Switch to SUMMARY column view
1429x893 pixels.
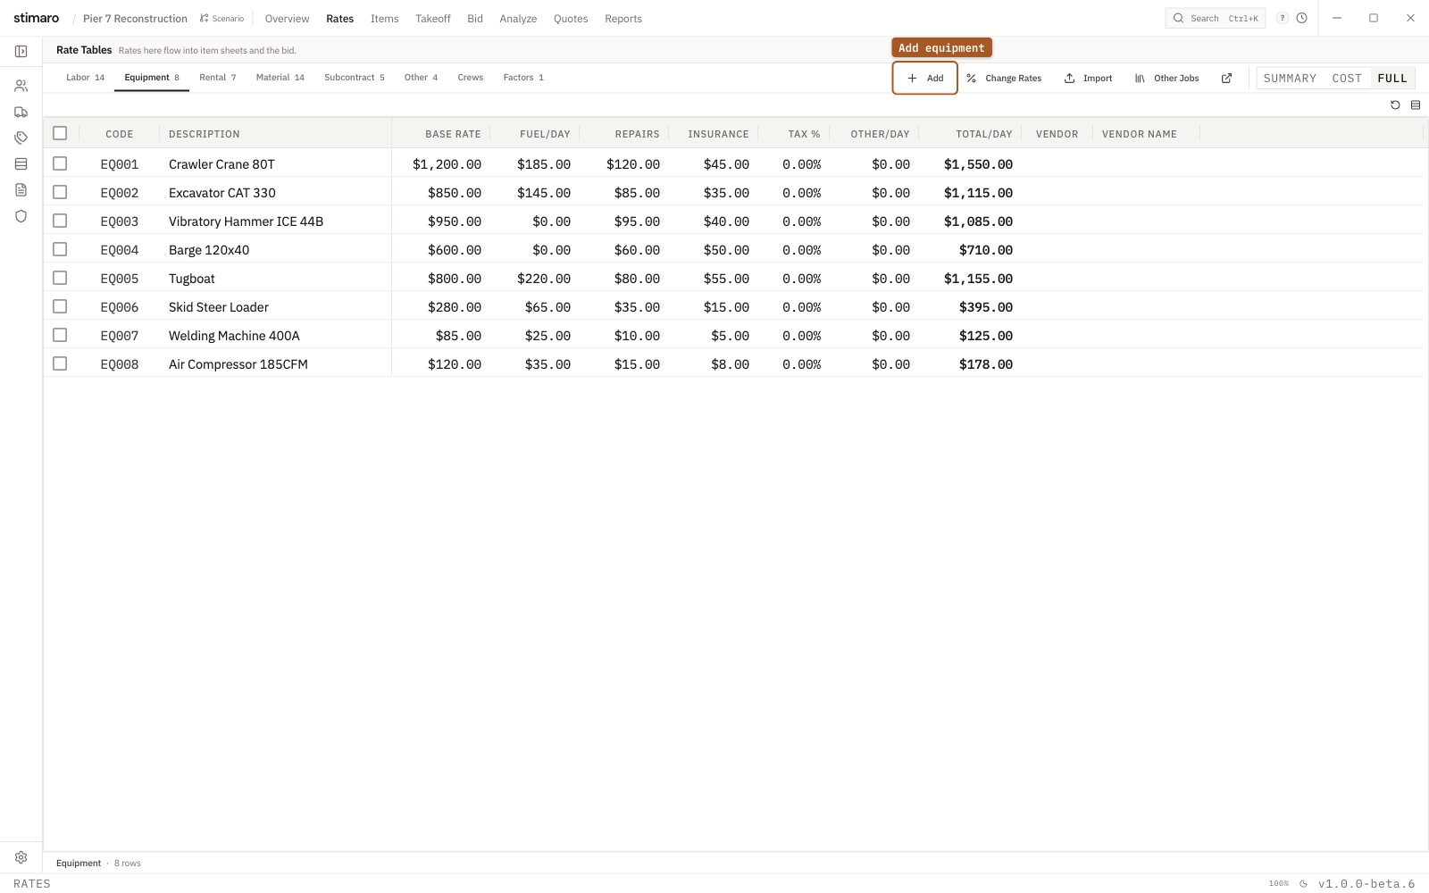coord(1290,79)
